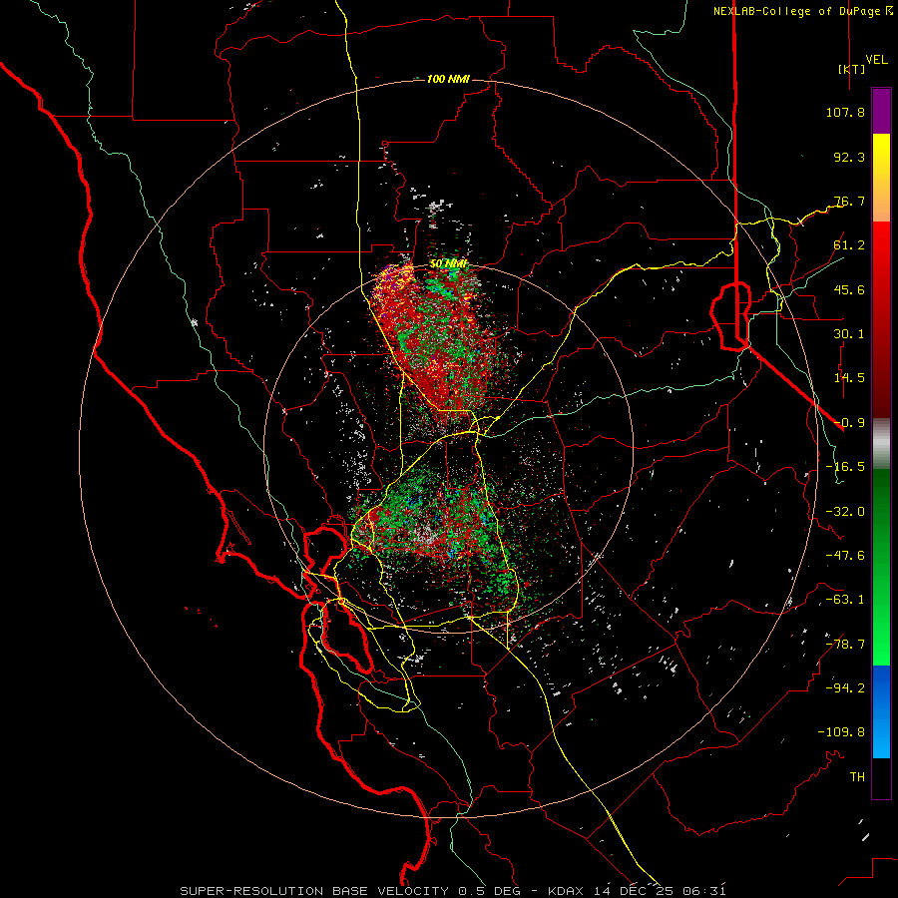Select the -78.7 legend value

[x=845, y=645]
